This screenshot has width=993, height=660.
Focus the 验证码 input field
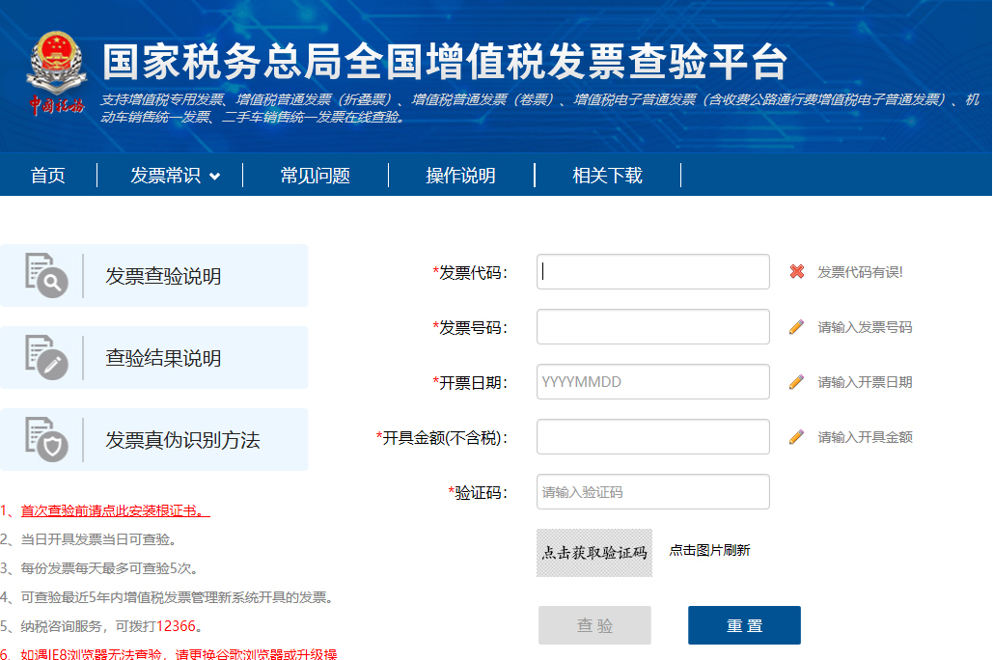pyautogui.click(x=653, y=491)
